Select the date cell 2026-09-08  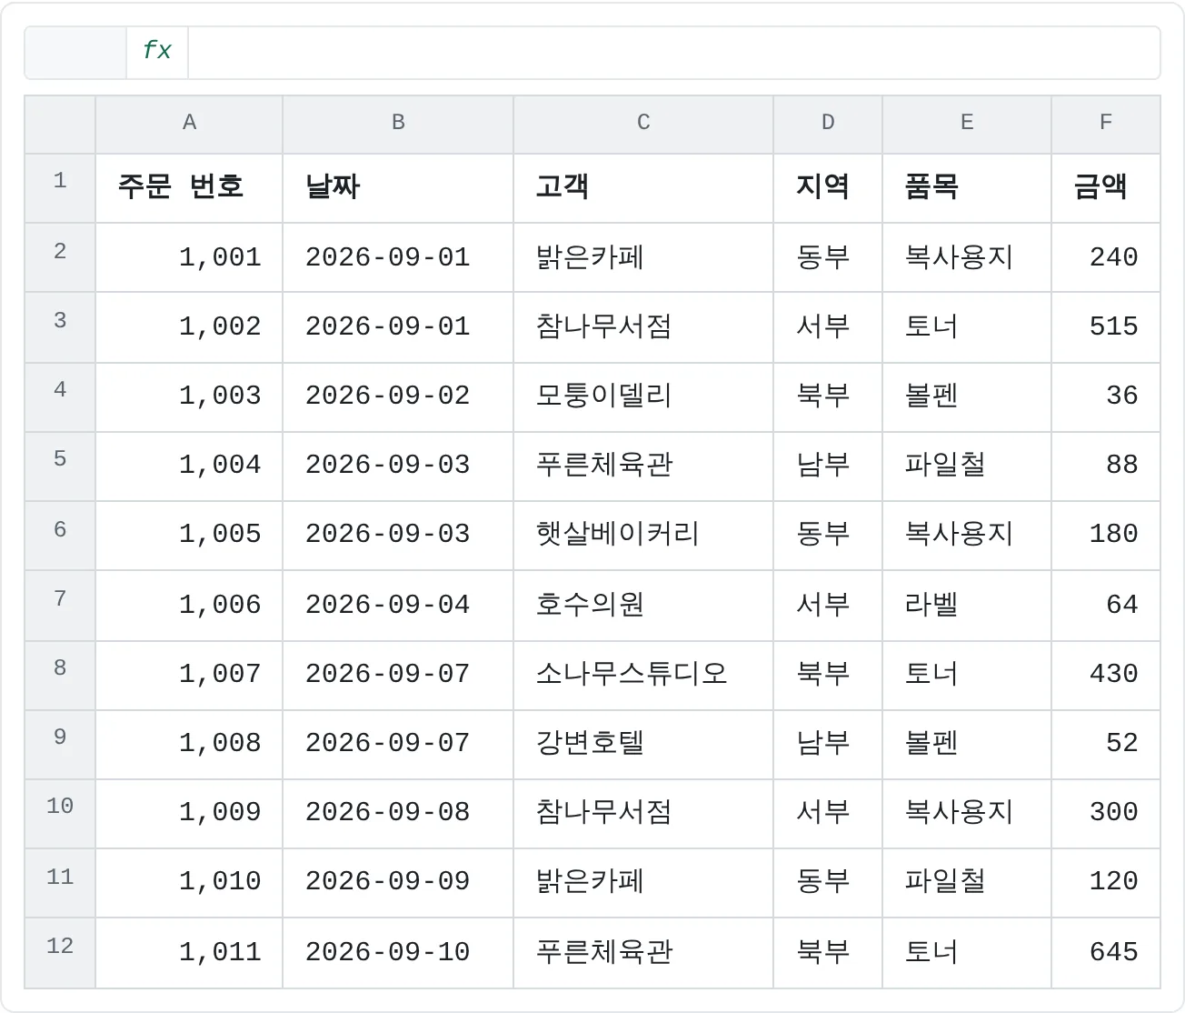pos(398,814)
